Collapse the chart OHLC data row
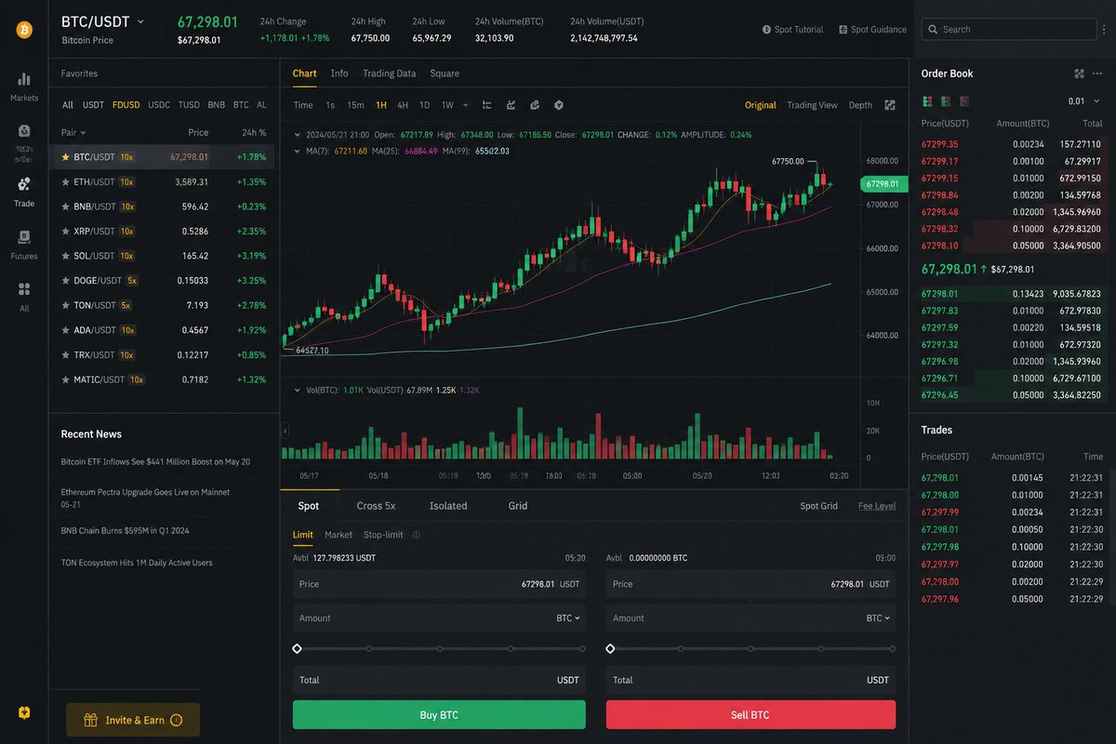The image size is (1116, 744). click(298, 135)
